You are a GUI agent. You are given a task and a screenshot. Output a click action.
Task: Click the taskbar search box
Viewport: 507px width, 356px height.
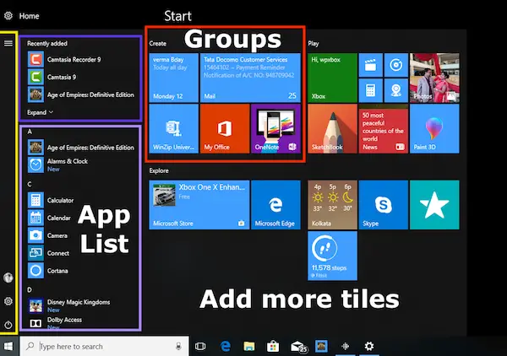pos(101,346)
